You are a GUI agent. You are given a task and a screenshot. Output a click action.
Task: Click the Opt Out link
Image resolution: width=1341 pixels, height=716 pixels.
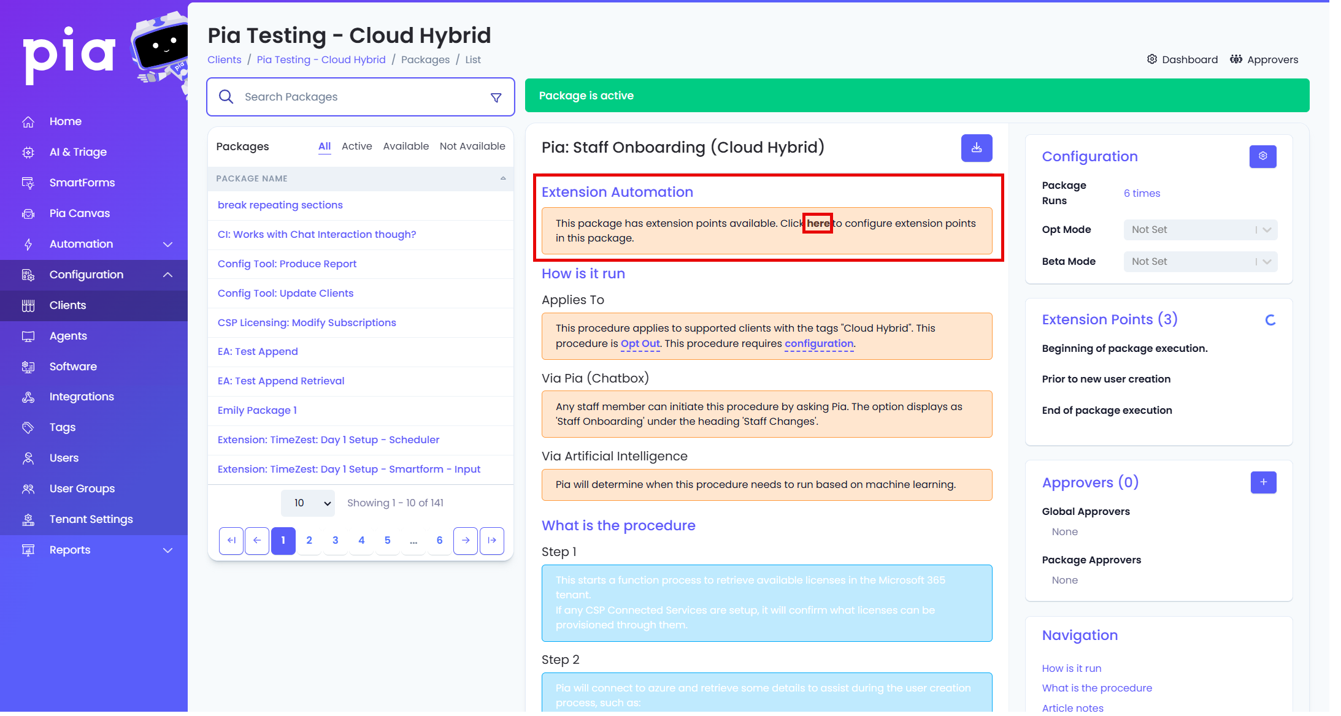click(x=640, y=344)
